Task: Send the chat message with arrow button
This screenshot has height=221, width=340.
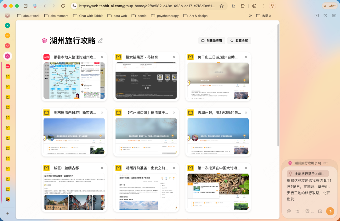Action: 330,211
